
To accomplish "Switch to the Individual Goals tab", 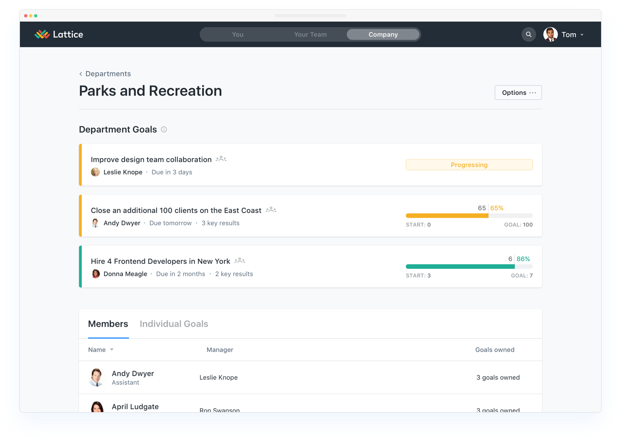I will point(174,324).
